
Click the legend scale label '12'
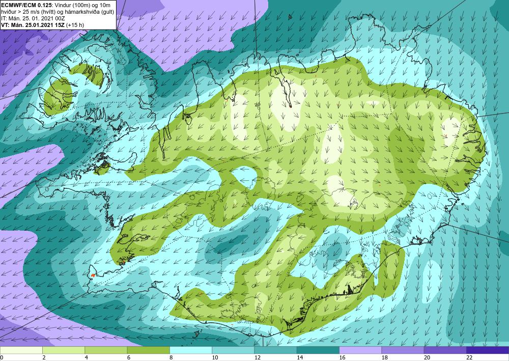pos(258,357)
